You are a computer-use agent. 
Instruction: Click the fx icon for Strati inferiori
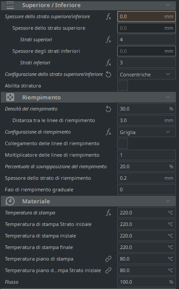pyautogui.click(x=108, y=63)
